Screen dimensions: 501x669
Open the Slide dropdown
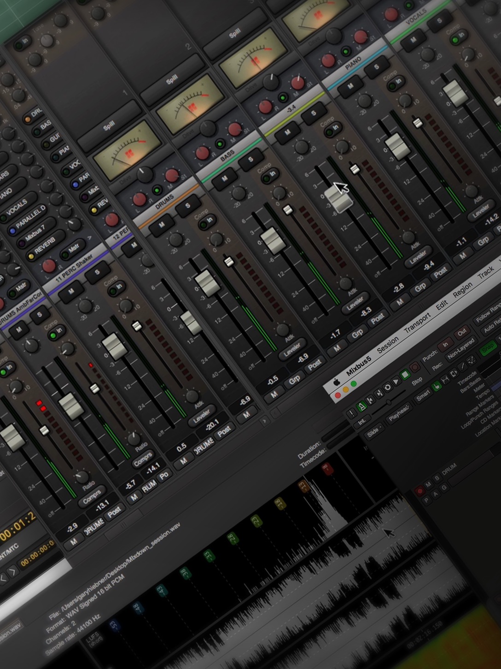[374, 431]
